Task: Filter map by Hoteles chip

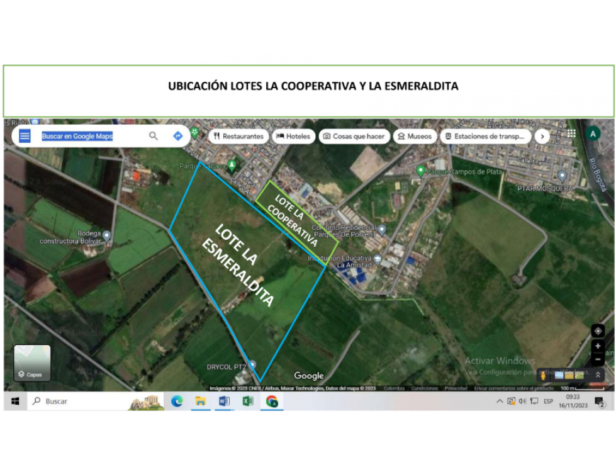Action: coord(293,137)
